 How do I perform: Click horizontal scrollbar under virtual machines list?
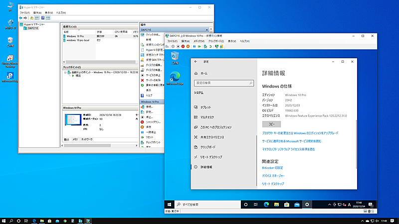pos(101,62)
